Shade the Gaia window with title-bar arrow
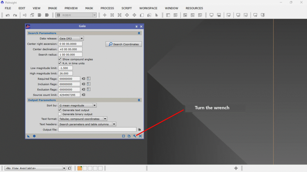 pos(136,26)
